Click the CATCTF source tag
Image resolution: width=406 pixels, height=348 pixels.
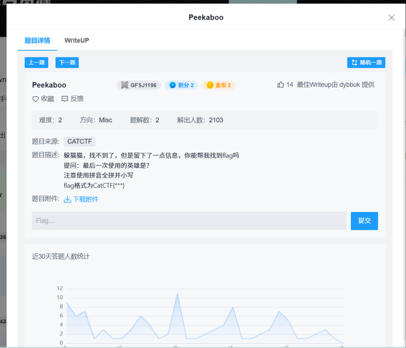tap(80, 142)
